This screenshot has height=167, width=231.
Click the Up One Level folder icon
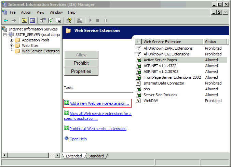tap(24, 21)
